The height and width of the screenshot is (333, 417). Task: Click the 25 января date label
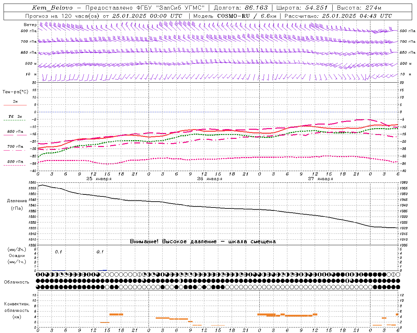pos(99,179)
